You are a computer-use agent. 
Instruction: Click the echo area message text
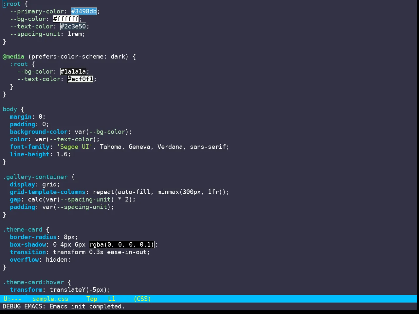point(64,306)
